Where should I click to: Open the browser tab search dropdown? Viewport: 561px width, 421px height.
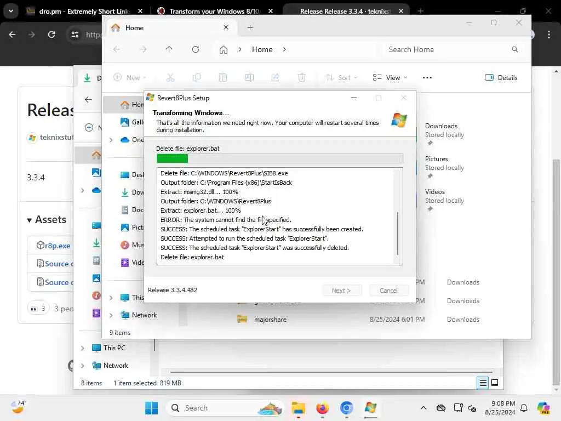[11, 11]
